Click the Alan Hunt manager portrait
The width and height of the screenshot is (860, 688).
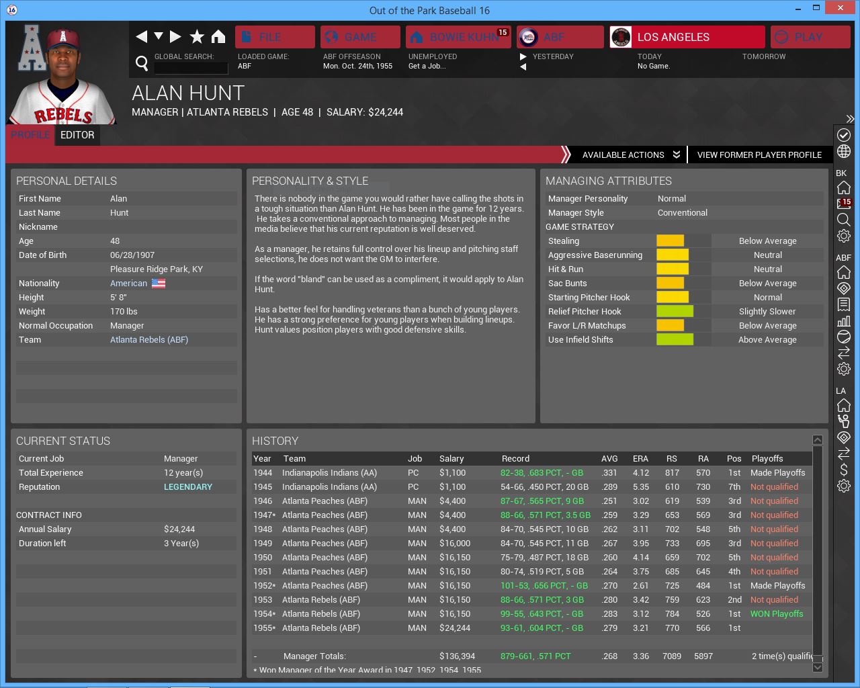(62, 75)
